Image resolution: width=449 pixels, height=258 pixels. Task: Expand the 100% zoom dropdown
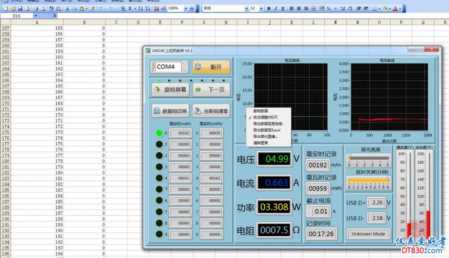185,8
